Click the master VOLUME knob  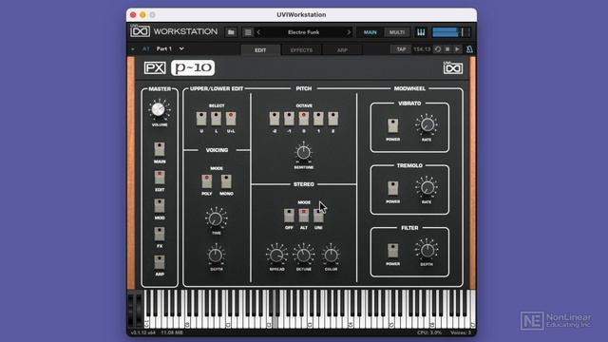pyautogui.click(x=159, y=109)
